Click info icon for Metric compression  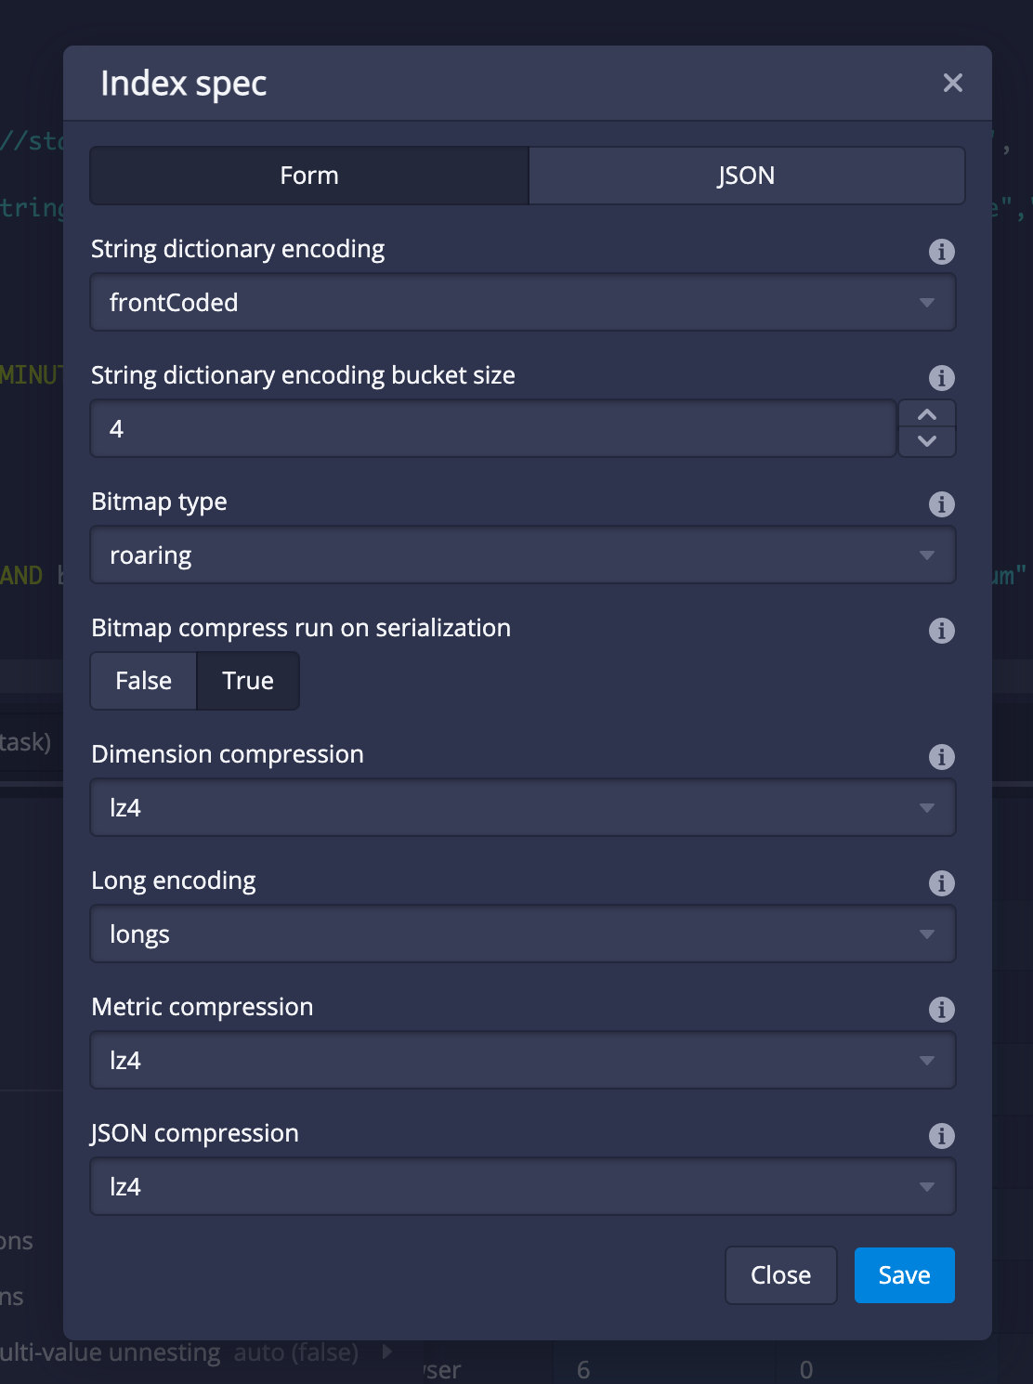click(x=941, y=1010)
